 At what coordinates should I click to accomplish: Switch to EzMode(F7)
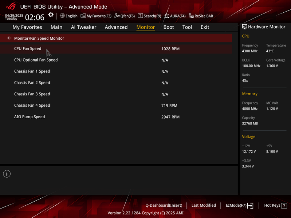click(x=239, y=205)
